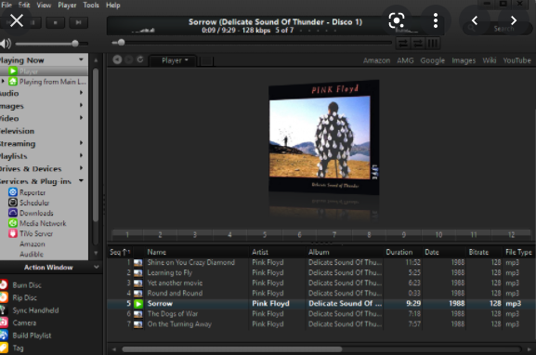536x355 pixels.
Task: Expand the Drives & Devices section
Action: pos(82,168)
